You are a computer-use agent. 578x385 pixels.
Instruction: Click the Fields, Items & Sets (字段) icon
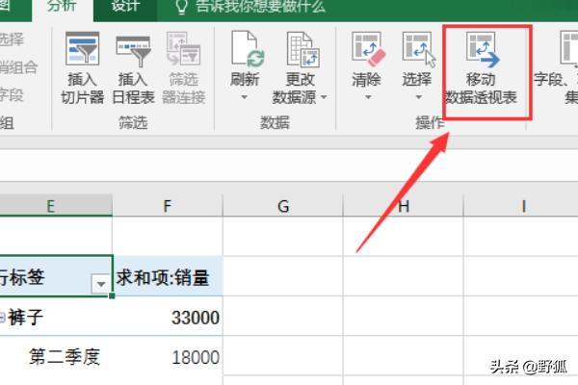[569, 48]
